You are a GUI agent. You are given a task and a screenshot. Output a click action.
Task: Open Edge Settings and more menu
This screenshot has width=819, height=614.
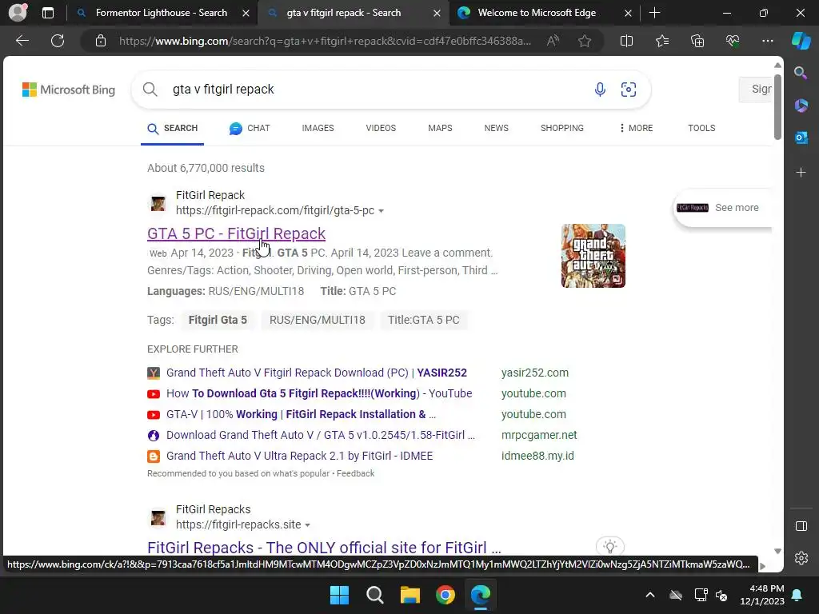click(x=767, y=41)
